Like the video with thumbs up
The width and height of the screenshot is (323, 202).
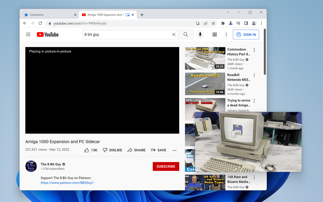coord(87,150)
